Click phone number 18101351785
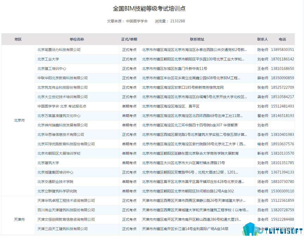304x238 pixels. pos(283,163)
